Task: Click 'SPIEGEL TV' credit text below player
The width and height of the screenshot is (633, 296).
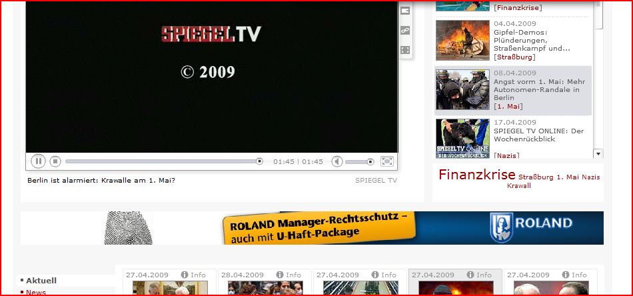Action: pos(376,181)
